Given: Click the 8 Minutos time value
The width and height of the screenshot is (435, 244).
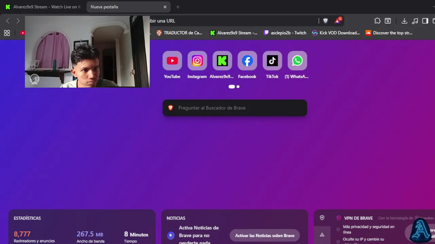Looking at the screenshot, I should tap(136, 234).
